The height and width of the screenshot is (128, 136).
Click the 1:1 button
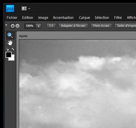51,26
